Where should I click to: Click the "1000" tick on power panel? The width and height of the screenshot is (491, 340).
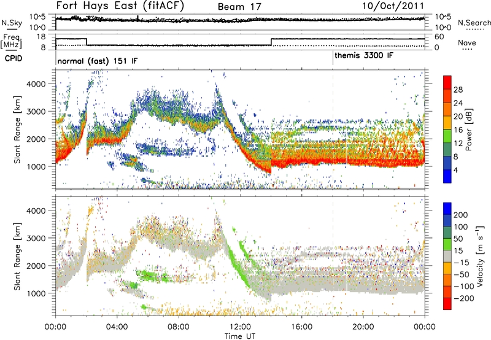tap(36, 166)
